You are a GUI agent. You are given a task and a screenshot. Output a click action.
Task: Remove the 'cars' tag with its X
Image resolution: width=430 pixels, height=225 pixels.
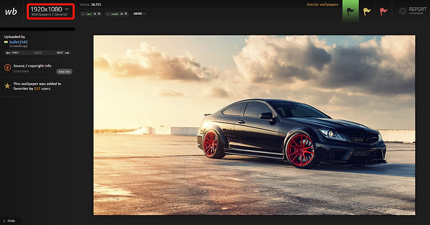point(99,14)
